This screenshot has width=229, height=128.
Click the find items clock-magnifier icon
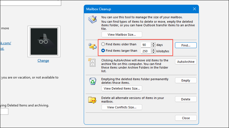[x=92, y=46]
